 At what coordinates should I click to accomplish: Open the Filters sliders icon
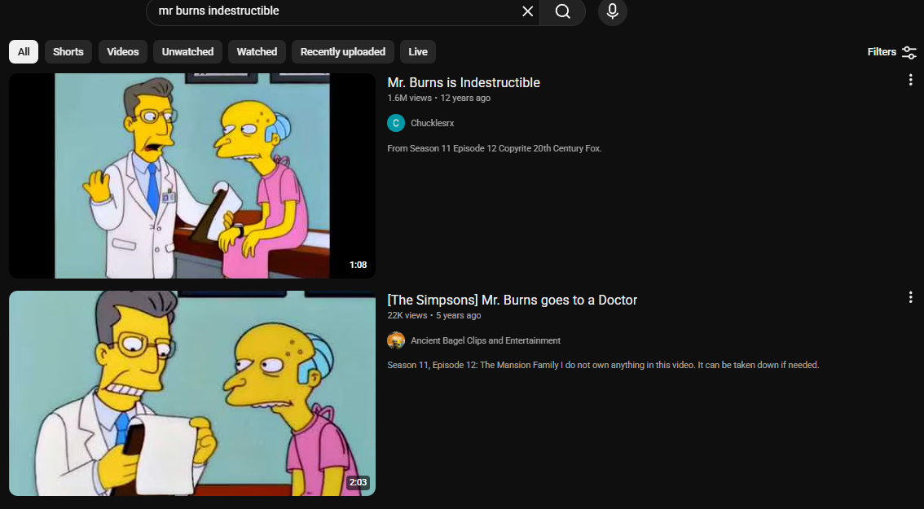point(909,52)
